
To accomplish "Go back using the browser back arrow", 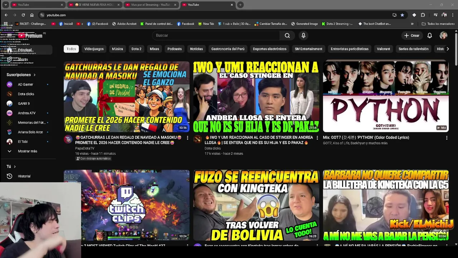I will 6,15.
